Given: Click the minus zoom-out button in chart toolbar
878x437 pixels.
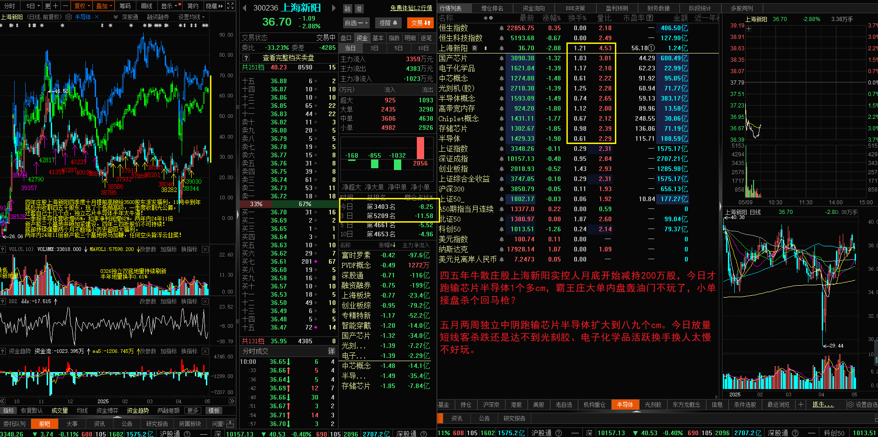Looking at the screenshot, I should [x=65, y=6].
